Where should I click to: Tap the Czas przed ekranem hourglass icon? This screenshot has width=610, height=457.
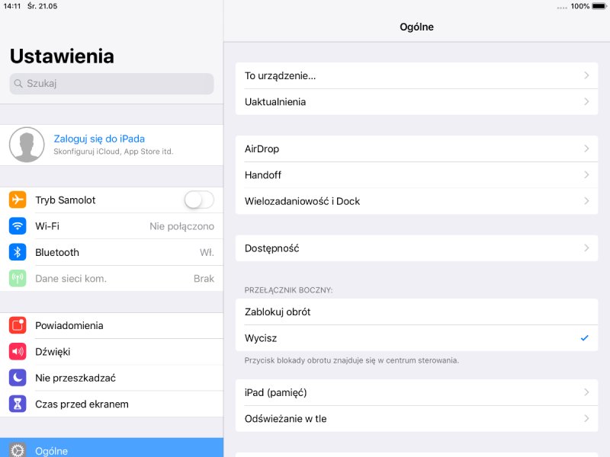click(x=18, y=404)
